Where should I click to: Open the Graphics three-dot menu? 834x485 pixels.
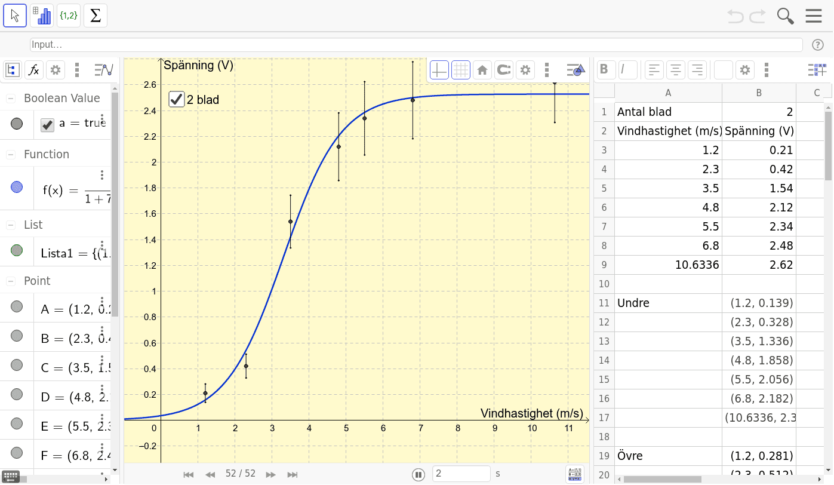[547, 70]
